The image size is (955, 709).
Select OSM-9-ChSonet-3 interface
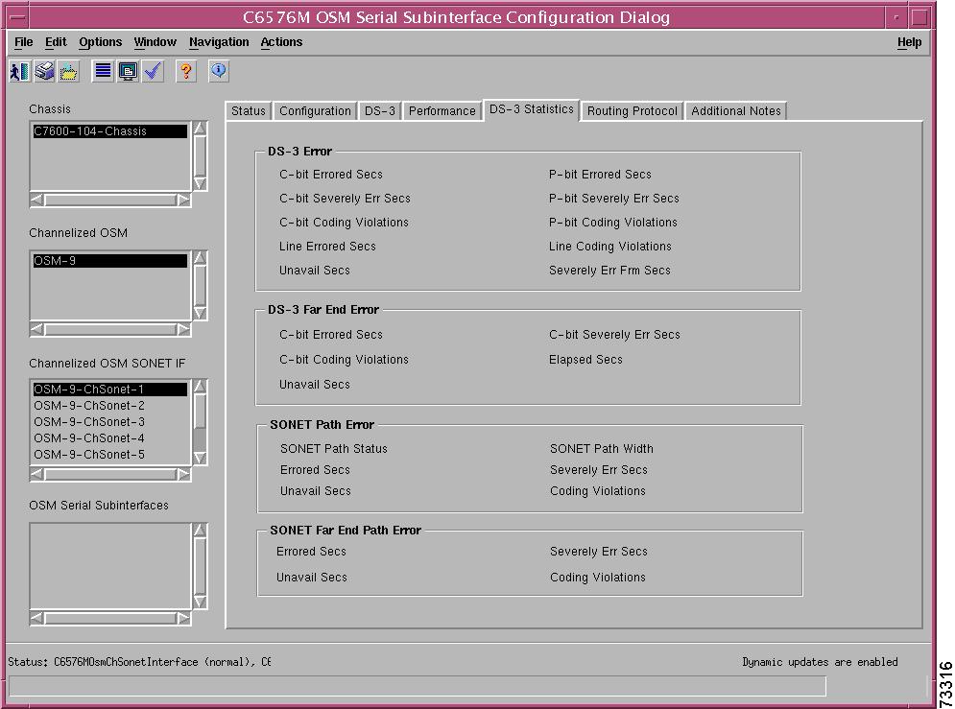[110, 422]
